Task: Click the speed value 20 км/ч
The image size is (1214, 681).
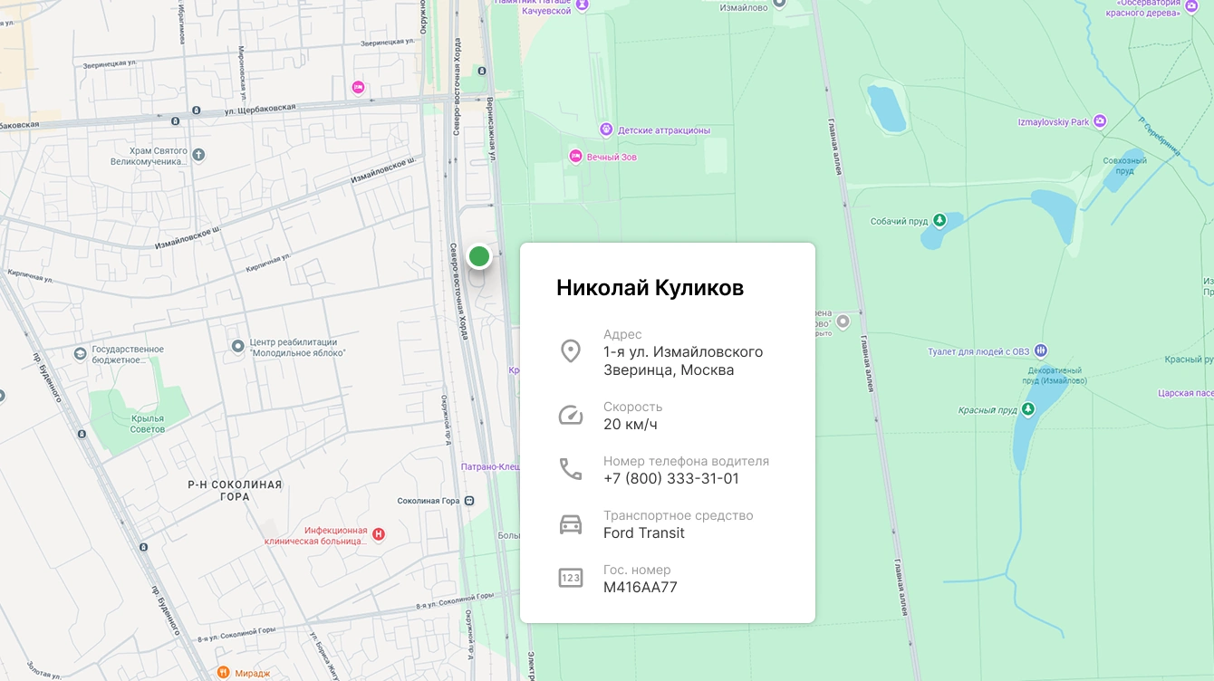Action: [x=631, y=424]
